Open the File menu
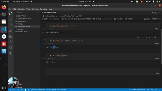The height and width of the screenshot is (91, 162). [x=10, y=9]
